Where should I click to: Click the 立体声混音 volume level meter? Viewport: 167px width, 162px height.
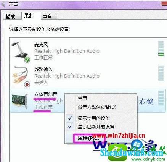(161, 98)
